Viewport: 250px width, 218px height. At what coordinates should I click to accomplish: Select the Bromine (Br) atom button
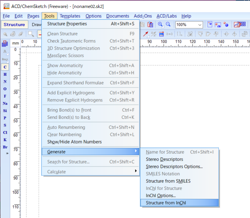(x=5, y=147)
